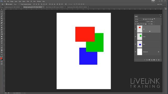Image resolution: width=168 pixels, height=94 pixels.
Task: Select the Brush tool
Action: [x=2, y=25]
